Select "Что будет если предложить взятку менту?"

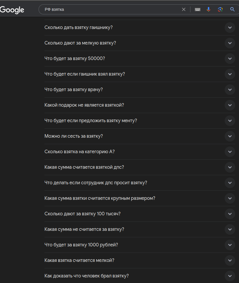[91, 121]
